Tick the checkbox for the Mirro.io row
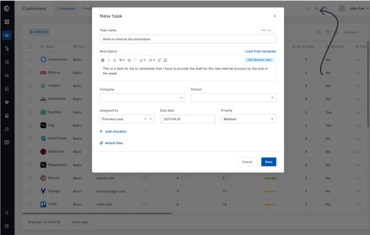Screen dimensions: 370x235 (x=30, y=73)
